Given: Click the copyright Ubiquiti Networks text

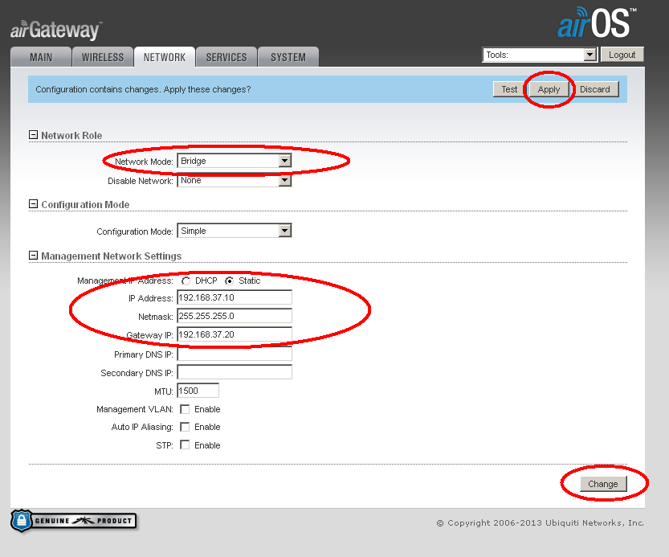Looking at the screenshot, I should click(x=541, y=522).
